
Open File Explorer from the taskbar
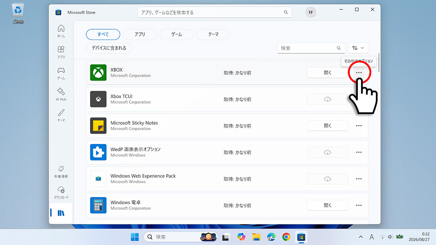(x=256, y=237)
